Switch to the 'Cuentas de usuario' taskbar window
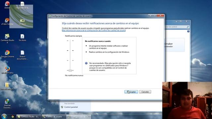The image size is (212, 119). 53,117
